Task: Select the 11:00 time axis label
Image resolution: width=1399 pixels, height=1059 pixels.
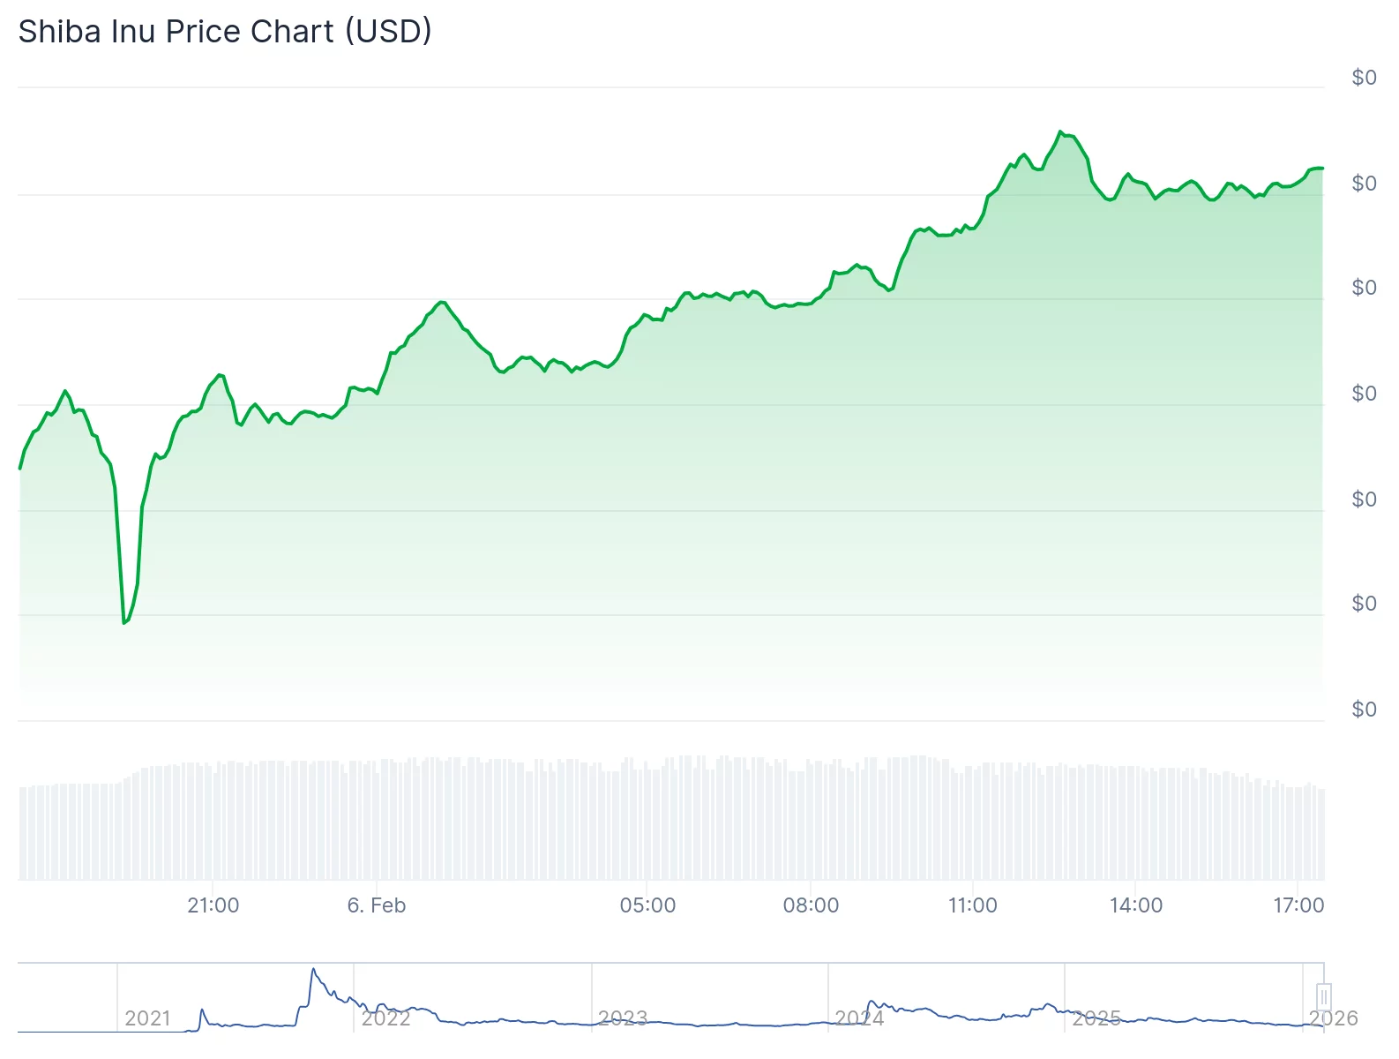Action: click(x=973, y=905)
